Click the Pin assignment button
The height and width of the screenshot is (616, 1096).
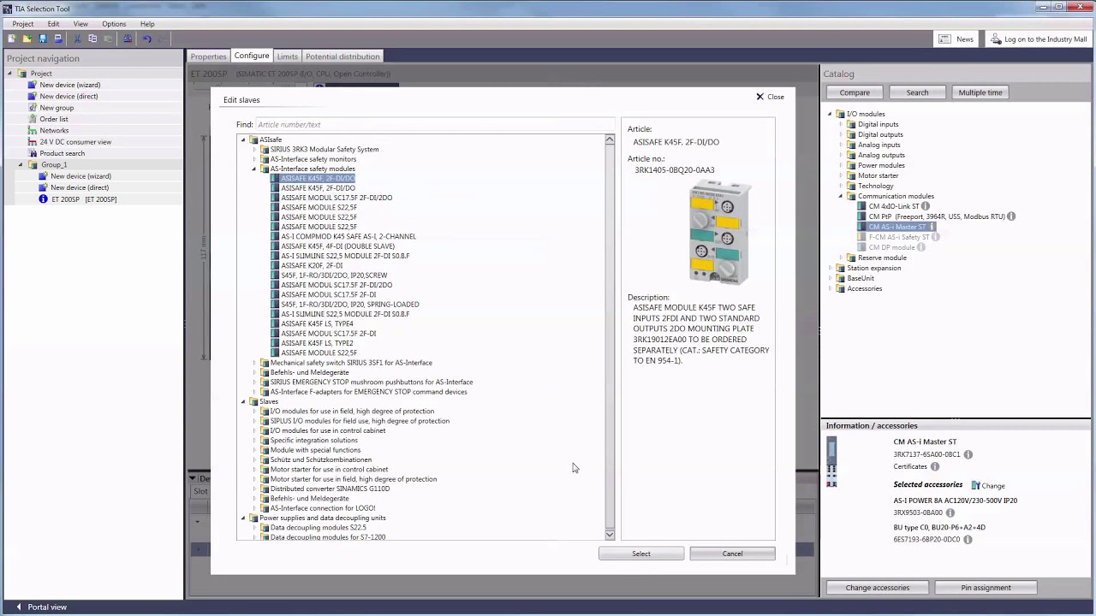tap(986, 588)
